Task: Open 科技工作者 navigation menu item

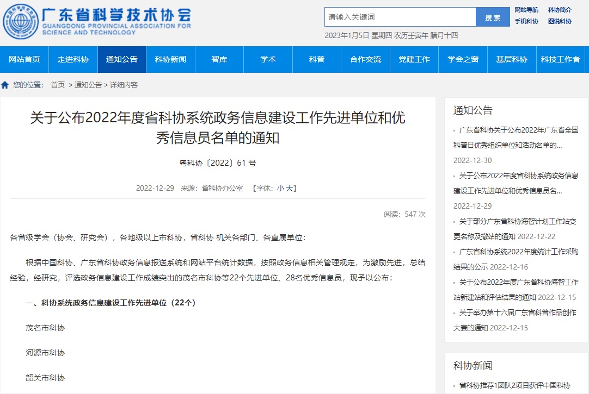Action: [x=560, y=59]
